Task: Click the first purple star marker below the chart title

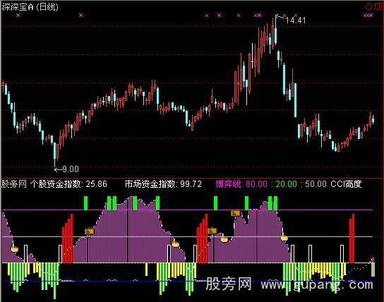Action: pyautogui.click(x=18, y=16)
